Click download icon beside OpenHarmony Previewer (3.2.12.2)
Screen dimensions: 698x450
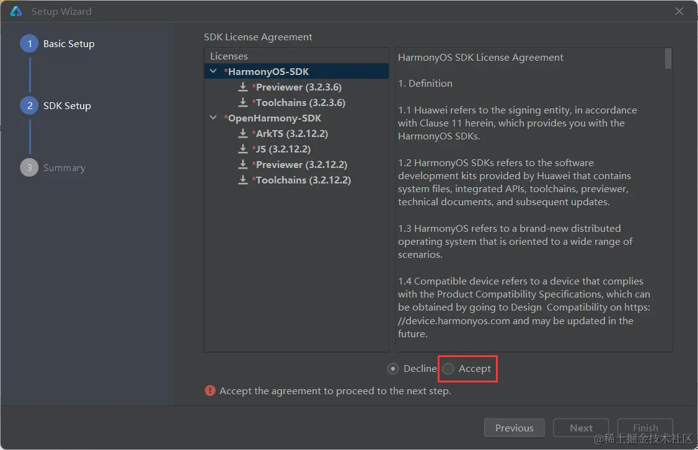click(x=243, y=164)
